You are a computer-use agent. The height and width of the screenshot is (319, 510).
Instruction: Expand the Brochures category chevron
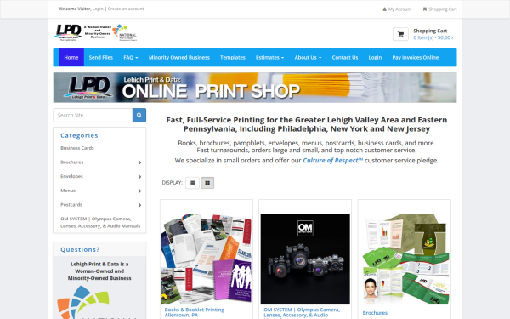(139, 162)
